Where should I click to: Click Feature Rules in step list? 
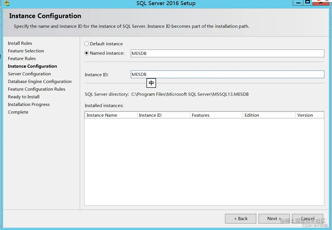(x=22, y=58)
